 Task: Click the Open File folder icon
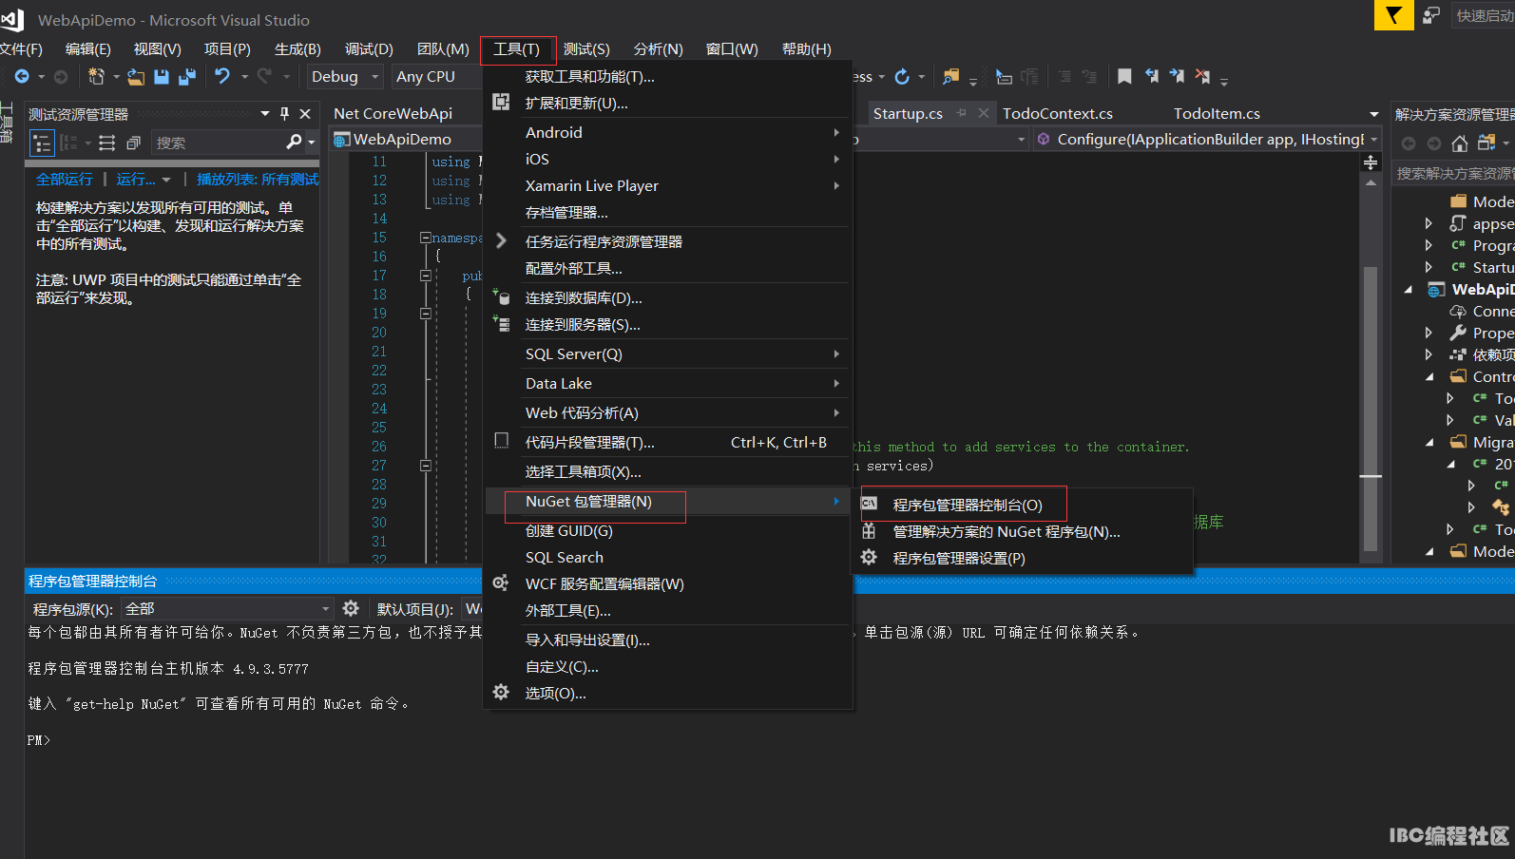pyautogui.click(x=136, y=77)
